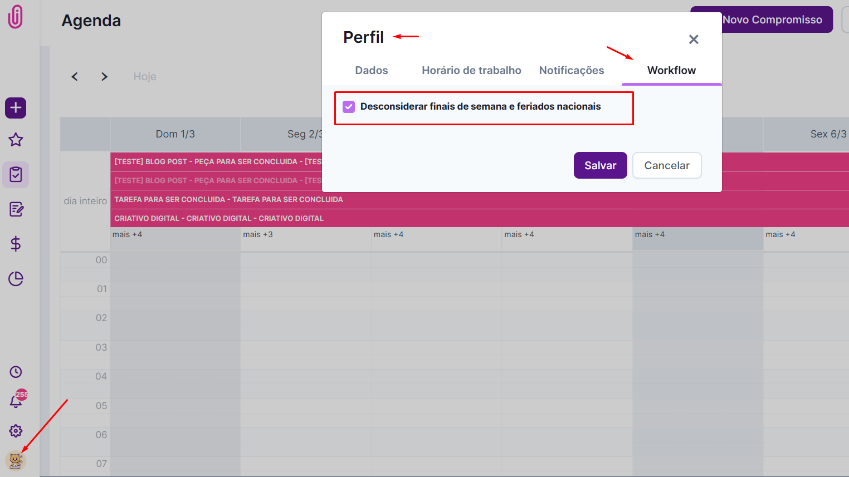This screenshot has height=477, width=849.
Task: Open the financial dollar sign icon
Action: 16,244
